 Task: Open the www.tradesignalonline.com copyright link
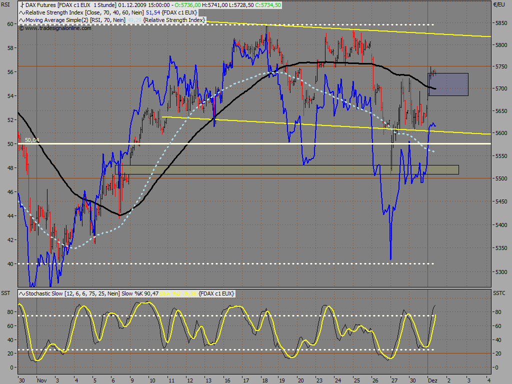(55, 28)
